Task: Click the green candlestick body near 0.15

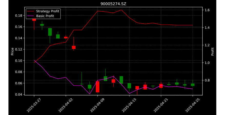Action: click(50, 32)
